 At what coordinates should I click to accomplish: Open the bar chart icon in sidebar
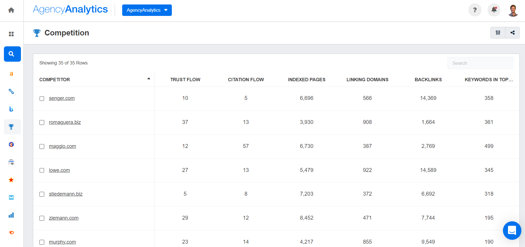[x=11, y=215]
